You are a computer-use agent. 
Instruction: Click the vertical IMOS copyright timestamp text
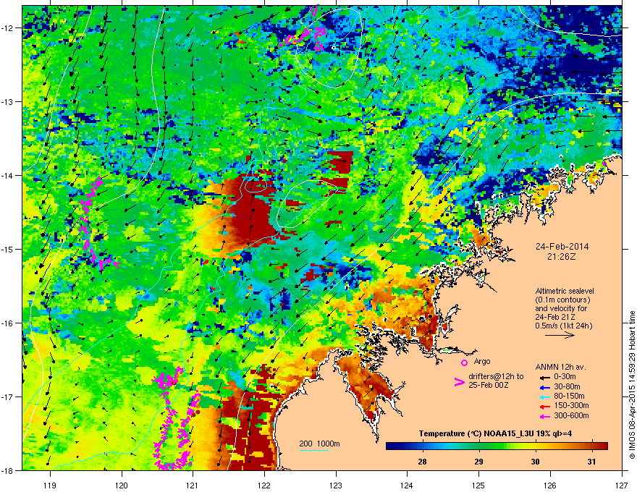(x=632, y=385)
